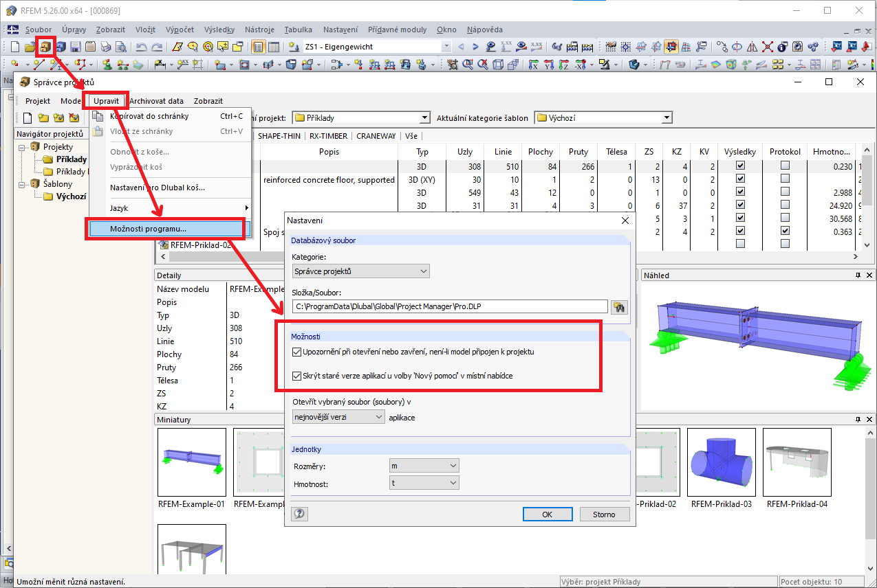Collapse the Šablony tree node

click(x=23, y=184)
